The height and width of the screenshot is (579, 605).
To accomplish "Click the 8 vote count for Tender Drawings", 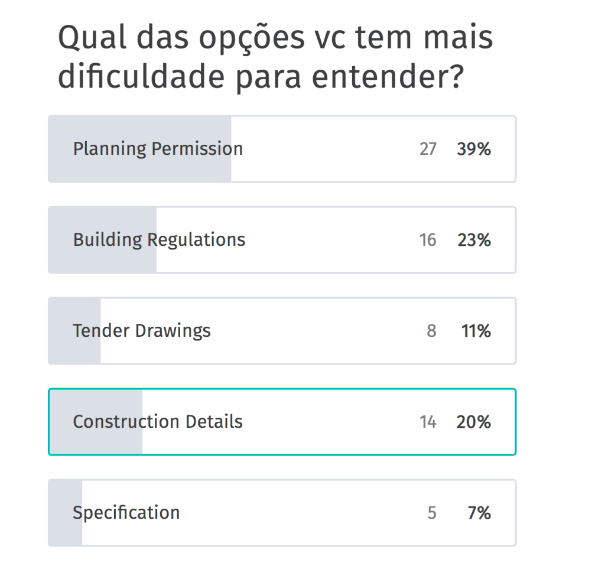I will 431,331.
